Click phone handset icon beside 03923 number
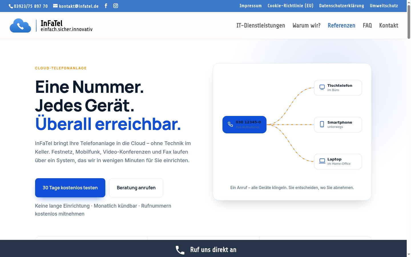Screen dimensions: 411x257 [11, 6]
